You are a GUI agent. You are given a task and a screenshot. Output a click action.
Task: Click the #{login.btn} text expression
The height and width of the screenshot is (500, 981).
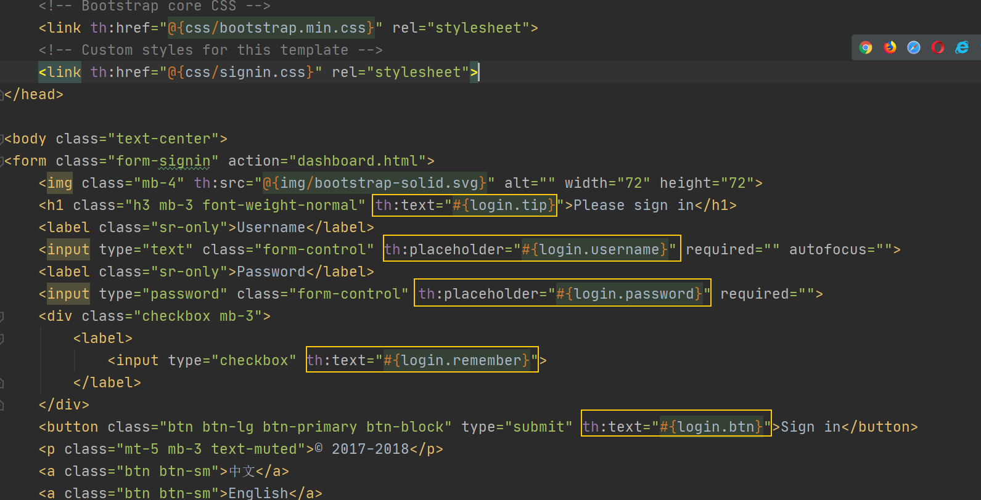click(712, 427)
